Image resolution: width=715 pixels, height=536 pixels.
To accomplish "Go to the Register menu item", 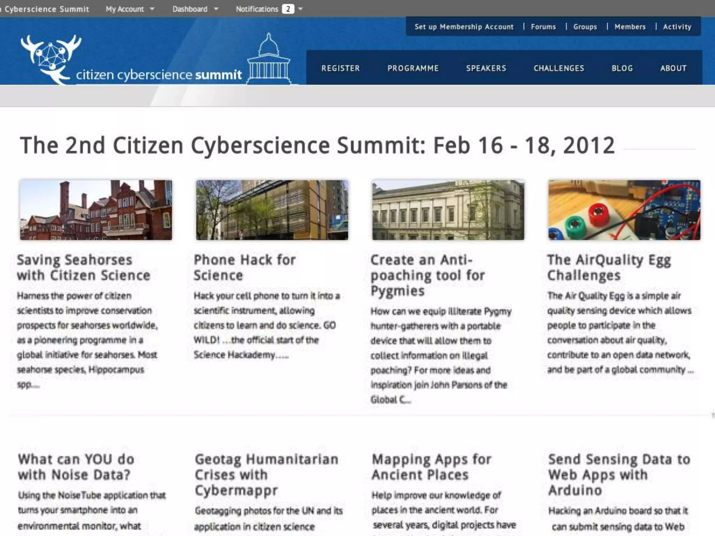I will pos(340,68).
